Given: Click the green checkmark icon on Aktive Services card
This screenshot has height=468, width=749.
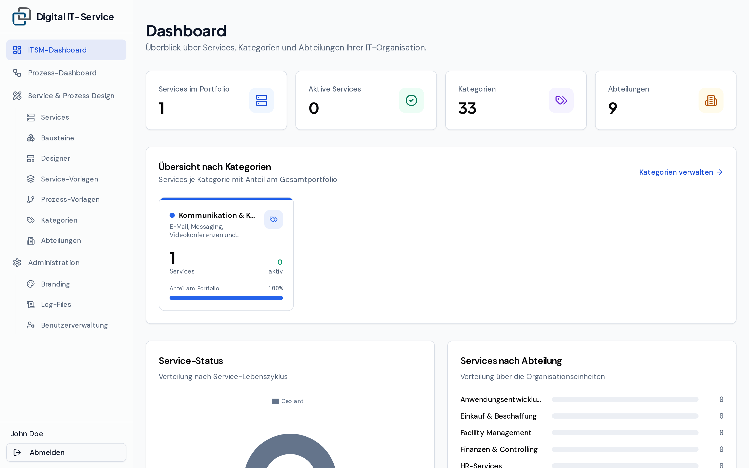Looking at the screenshot, I should coord(411,100).
